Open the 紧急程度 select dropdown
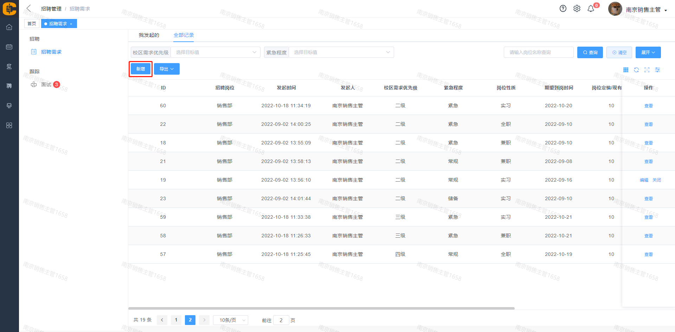 click(x=341, y=52)
